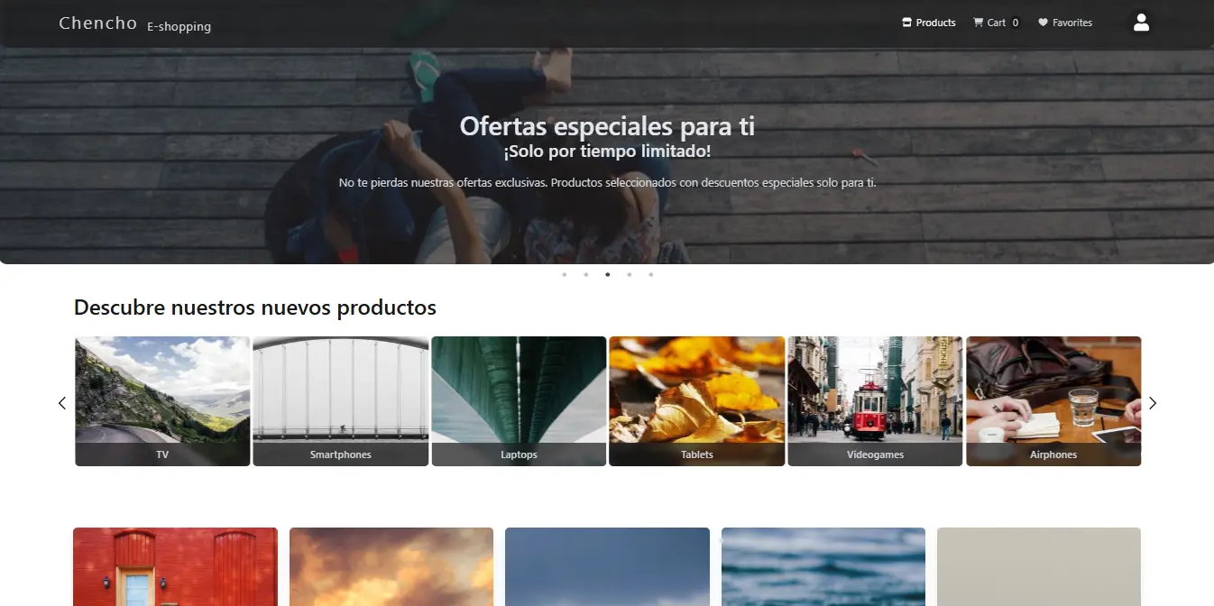Viewport: 1214px width, 606px height.
Task: Click the Favorites heart icon
Action: (x=1043, y=23)
